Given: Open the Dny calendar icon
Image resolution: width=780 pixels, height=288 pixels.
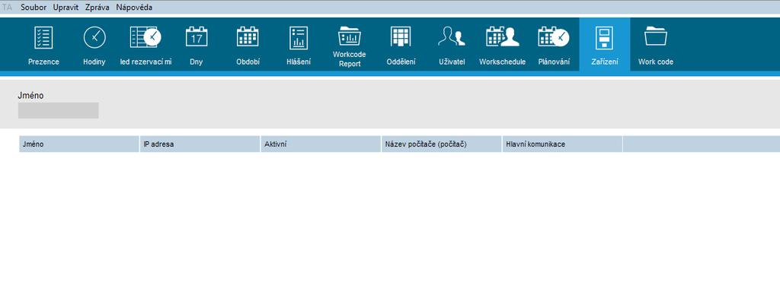Looking at the screenshot, I should 197,37.
